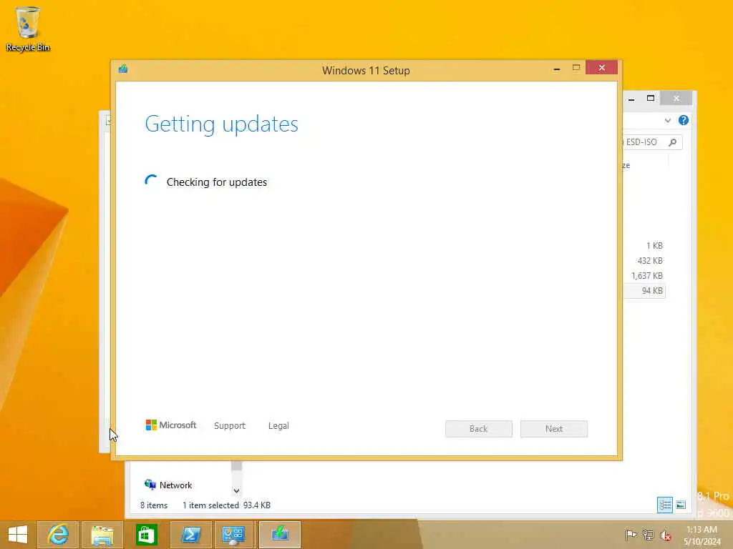Switch to Large icons view in File Explorer
This screenshot has height=549, width=733.
(x=681, y=505)
